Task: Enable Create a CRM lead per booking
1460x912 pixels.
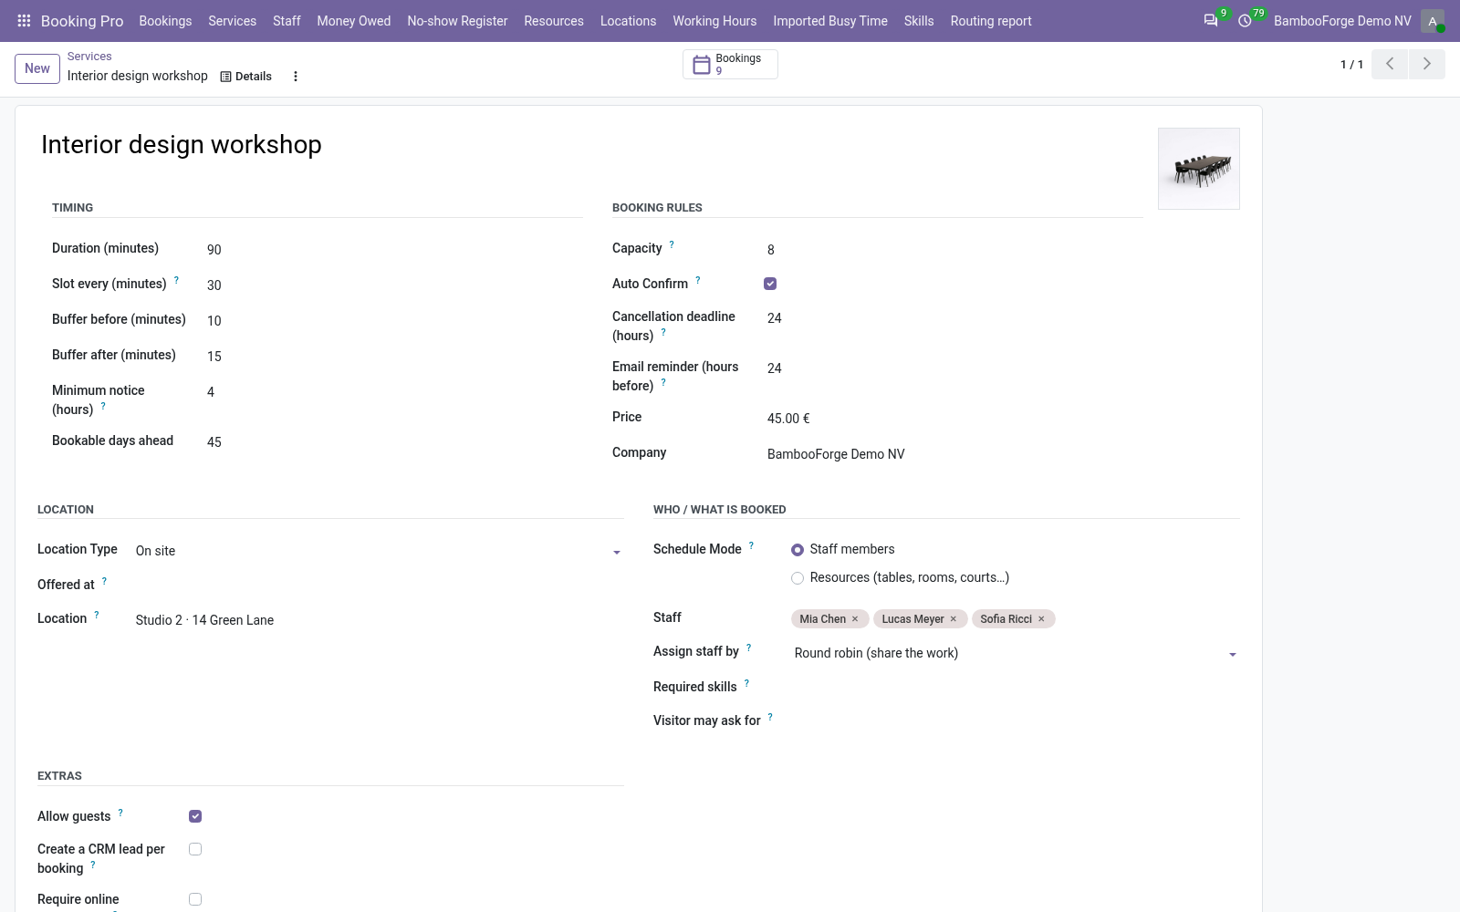Action: click(195, 849)
